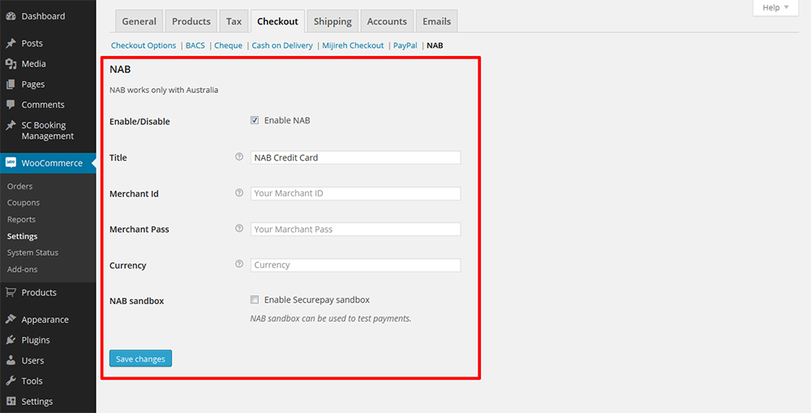Open the Accounts tab
Screen dimensions: 811x413
(x=387, y=21)
